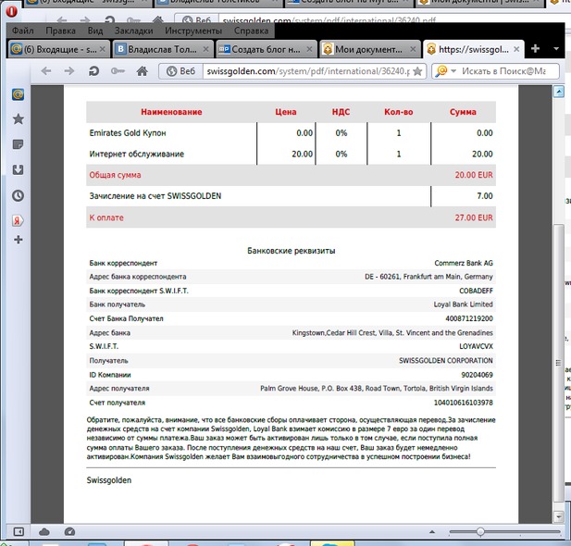The image size is (571, 546).
Task: Open the Закладки menu
Action: click(133, 31)
